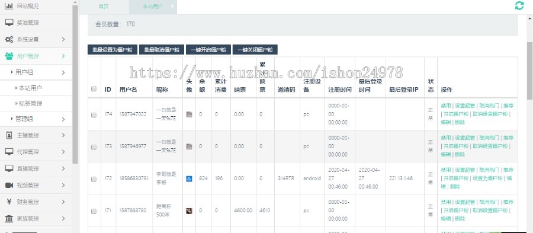
Task: Click the 视频管理 camera icon
Action: tap(9, 185)
